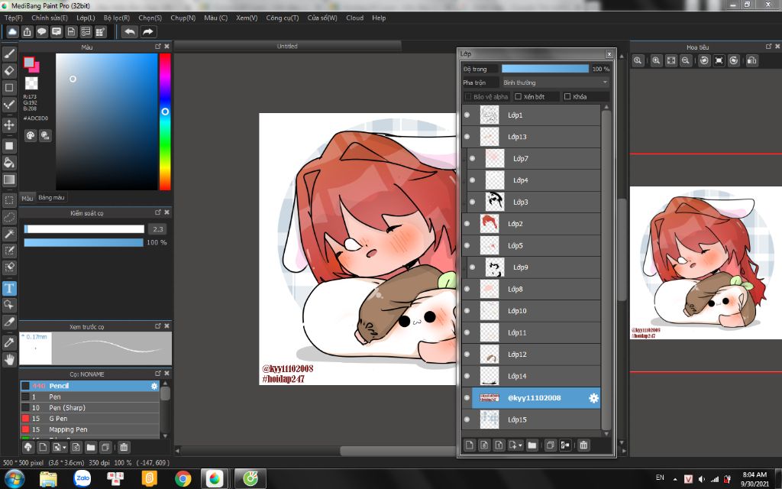Hide the Lớp8 layer
The image size is (782, 489).
(x=467, y=290)
